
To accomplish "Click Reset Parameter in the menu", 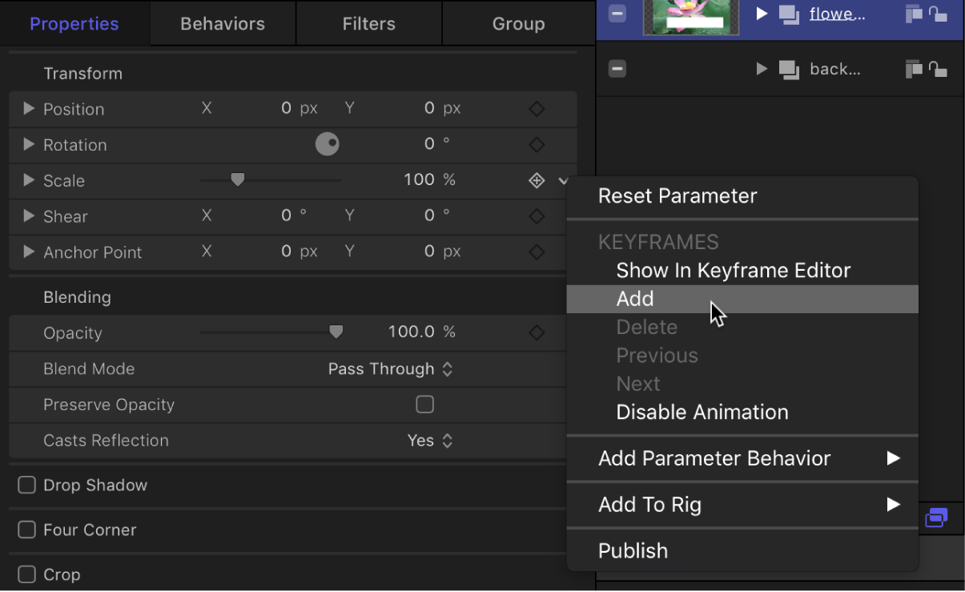I will (677, 195).
